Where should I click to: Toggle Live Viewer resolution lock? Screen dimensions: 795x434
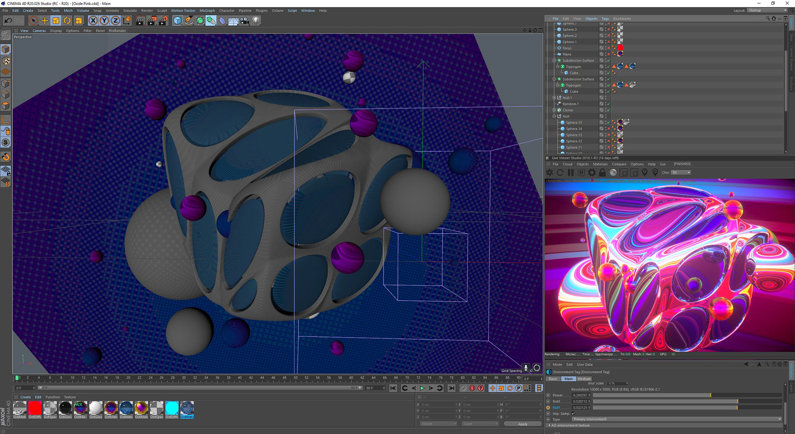[x=602, y=173]
